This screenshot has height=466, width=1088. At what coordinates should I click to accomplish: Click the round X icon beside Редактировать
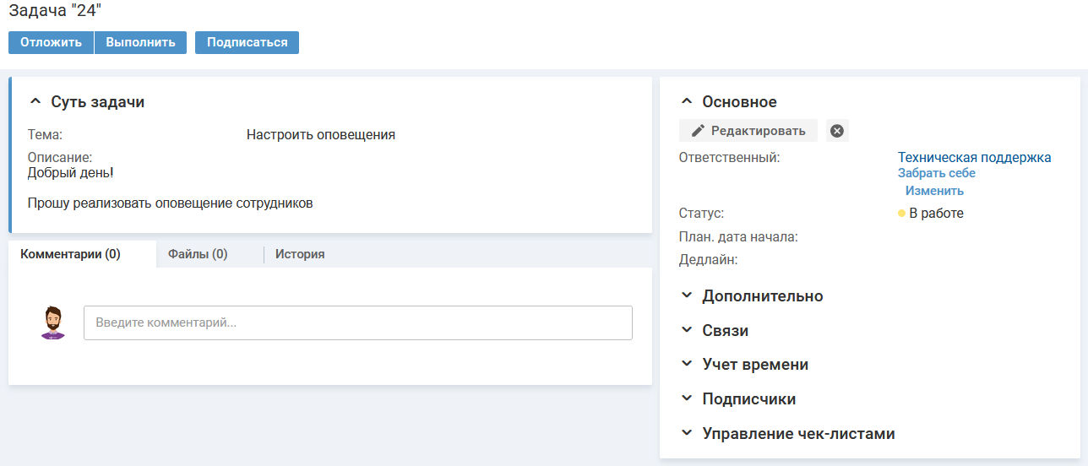tap(837, 131)
